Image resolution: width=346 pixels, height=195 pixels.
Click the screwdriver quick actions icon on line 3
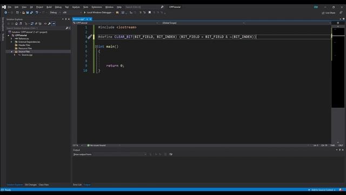[90, 37]
